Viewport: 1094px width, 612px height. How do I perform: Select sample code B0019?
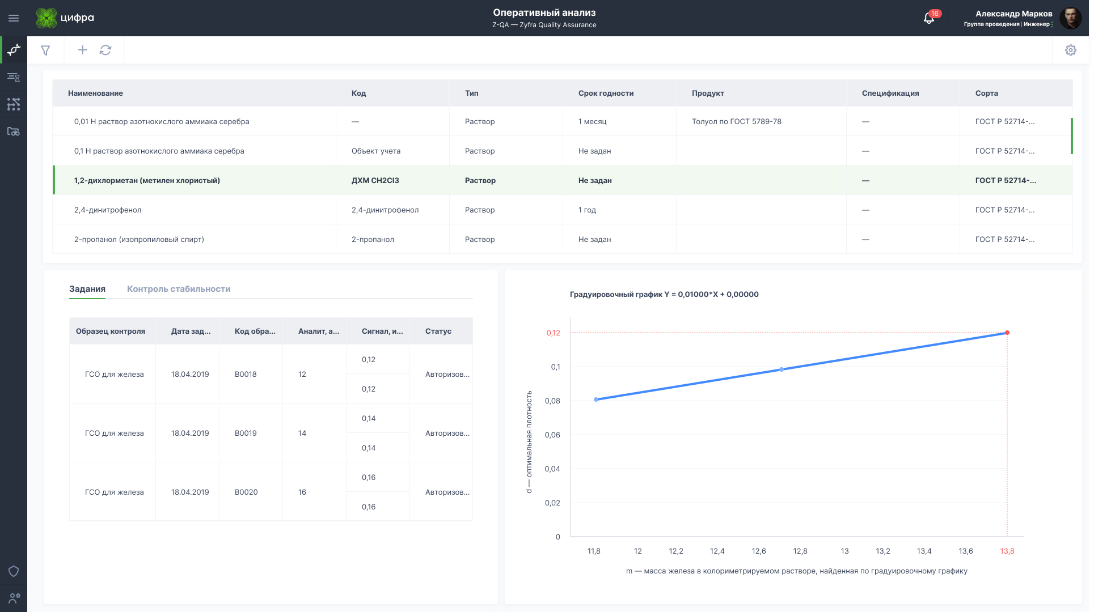point(246,433)
